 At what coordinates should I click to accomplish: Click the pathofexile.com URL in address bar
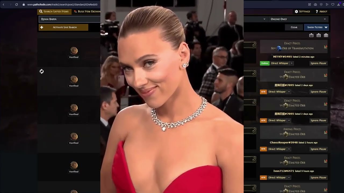pos(62,5)
